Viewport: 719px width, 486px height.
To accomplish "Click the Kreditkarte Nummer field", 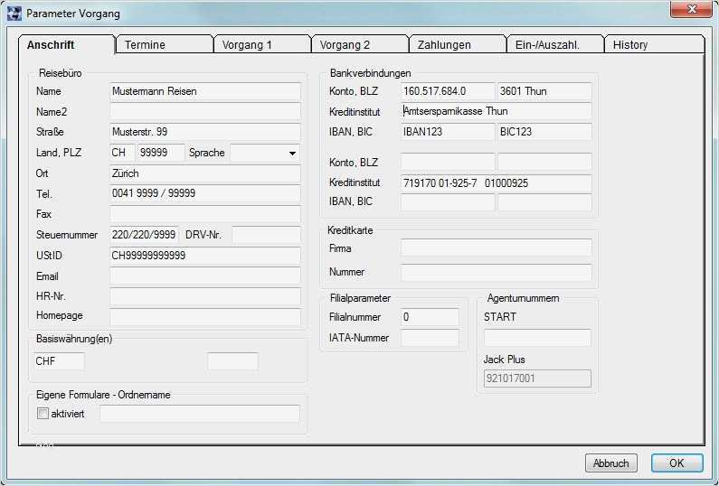I will click(497, 272).
